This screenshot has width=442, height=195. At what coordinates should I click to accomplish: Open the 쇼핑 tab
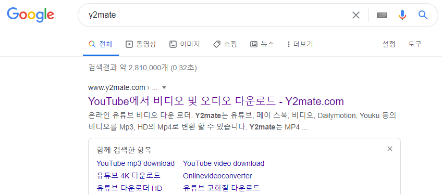tap(225, 44)
